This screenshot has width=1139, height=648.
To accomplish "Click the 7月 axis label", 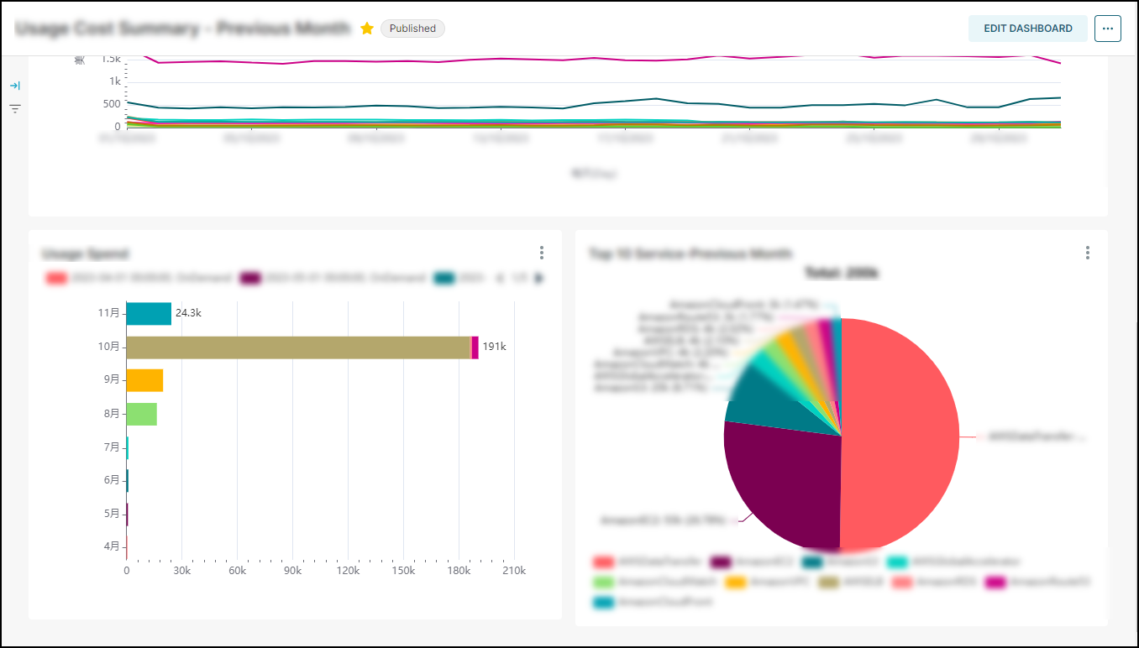I will coord(112,447).
